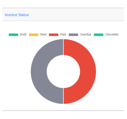127x119 pixels.
Task: Click the Invoice Status heading link
Action: click(17, 15)
